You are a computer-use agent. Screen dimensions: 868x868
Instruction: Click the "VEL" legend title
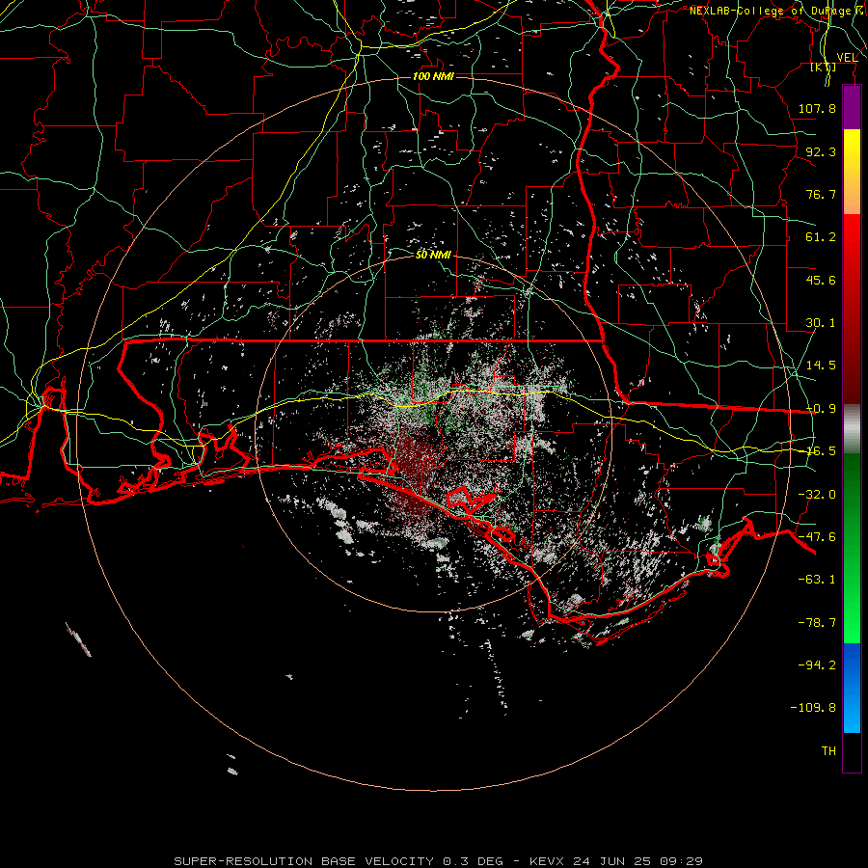(847, 58)
